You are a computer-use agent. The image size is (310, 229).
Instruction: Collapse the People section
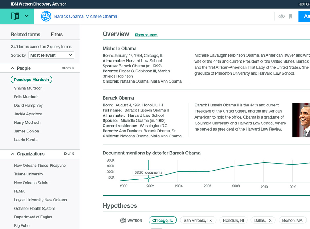click(x=13, y=68)
